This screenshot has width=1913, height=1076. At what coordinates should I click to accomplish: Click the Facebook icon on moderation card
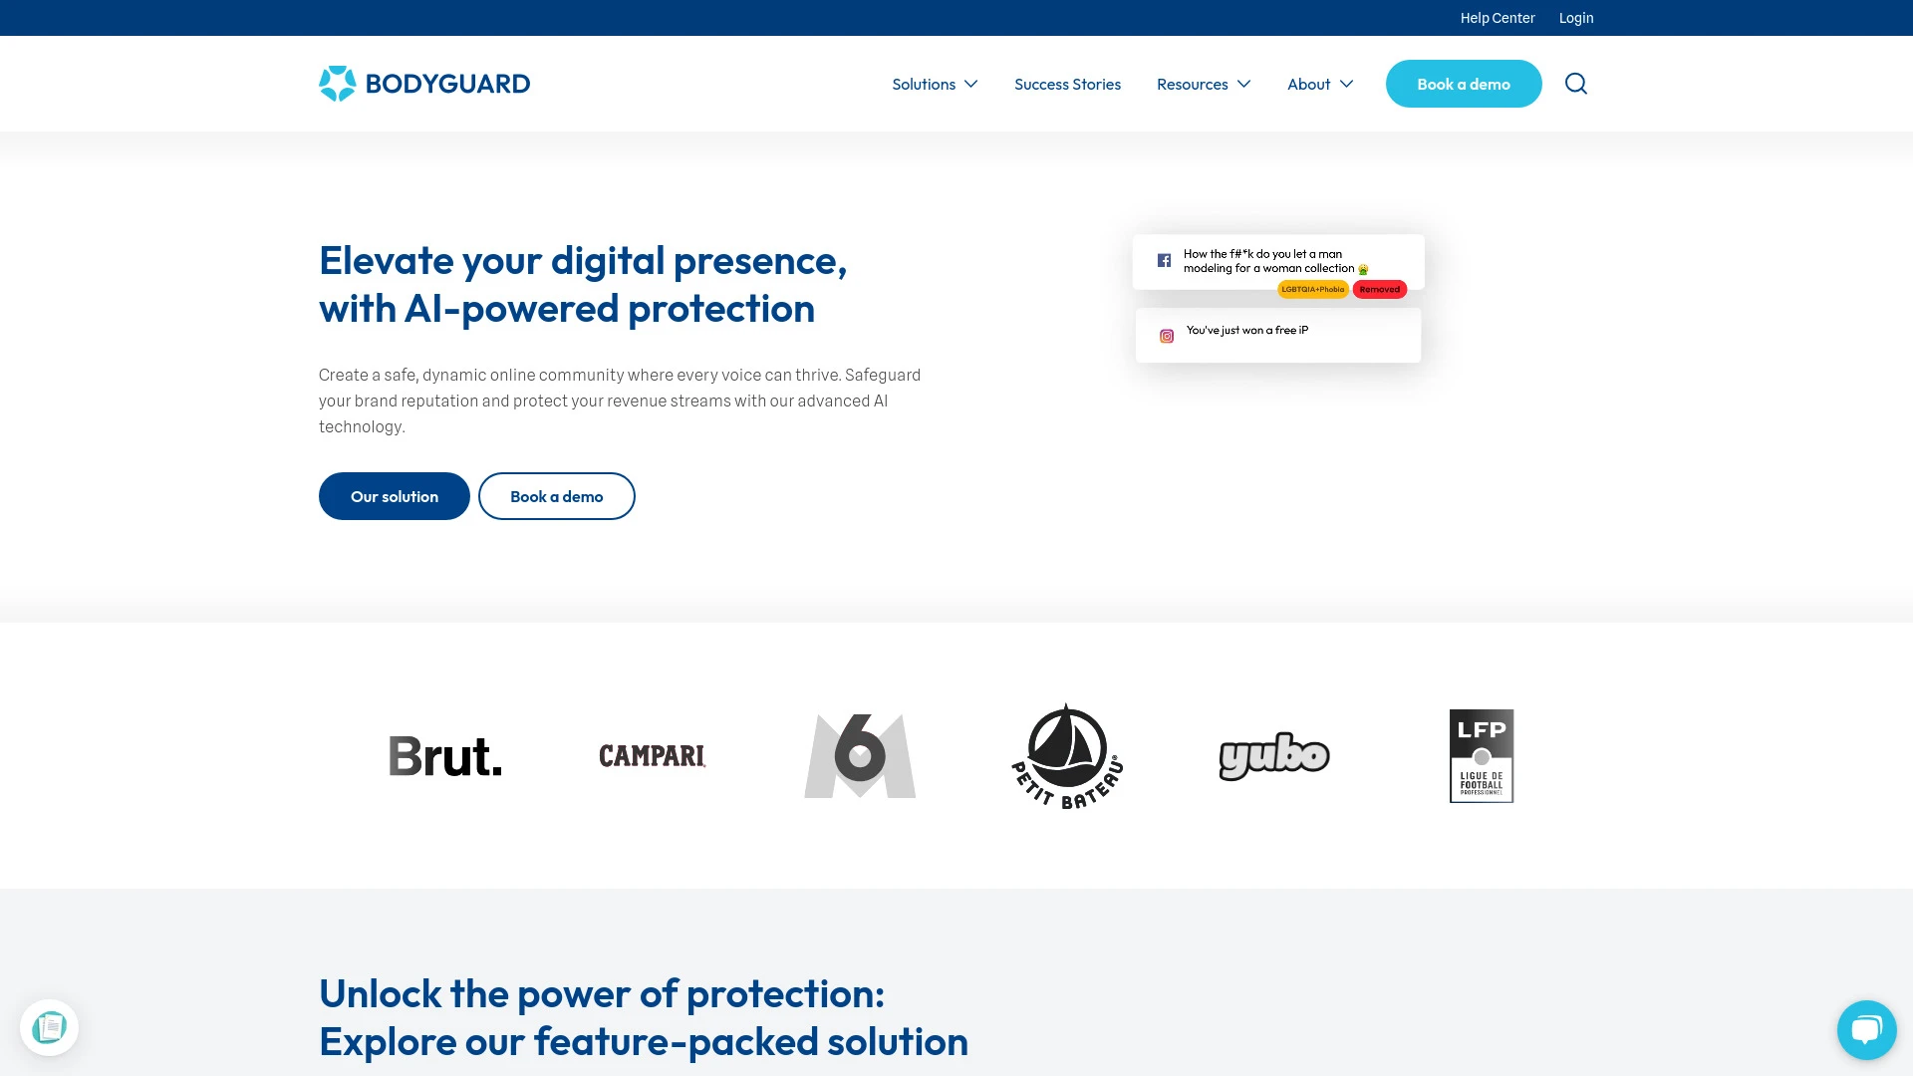click(1164, 257)
